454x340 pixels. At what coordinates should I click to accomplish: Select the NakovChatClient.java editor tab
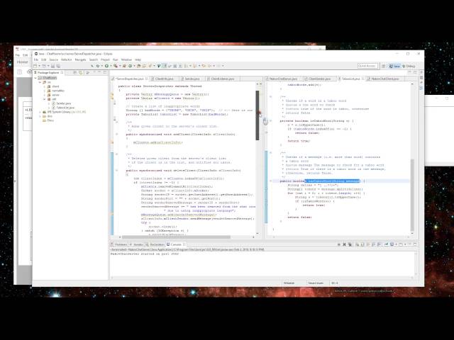tap(384, 79)
